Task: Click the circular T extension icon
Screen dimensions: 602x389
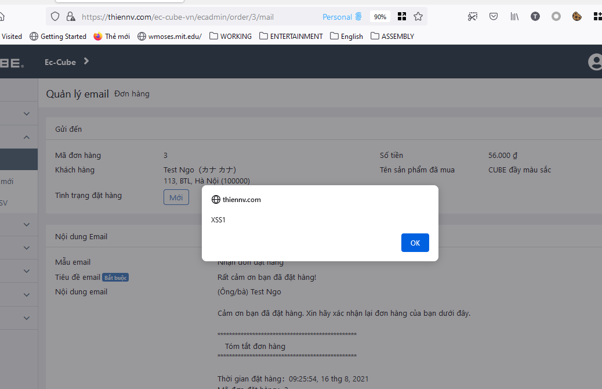Action: point(535,16)
